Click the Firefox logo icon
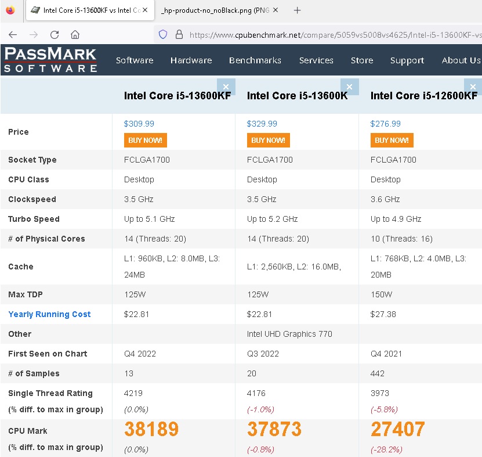The width and height of the screenshot is (482, 457). (x=10, y=10)
